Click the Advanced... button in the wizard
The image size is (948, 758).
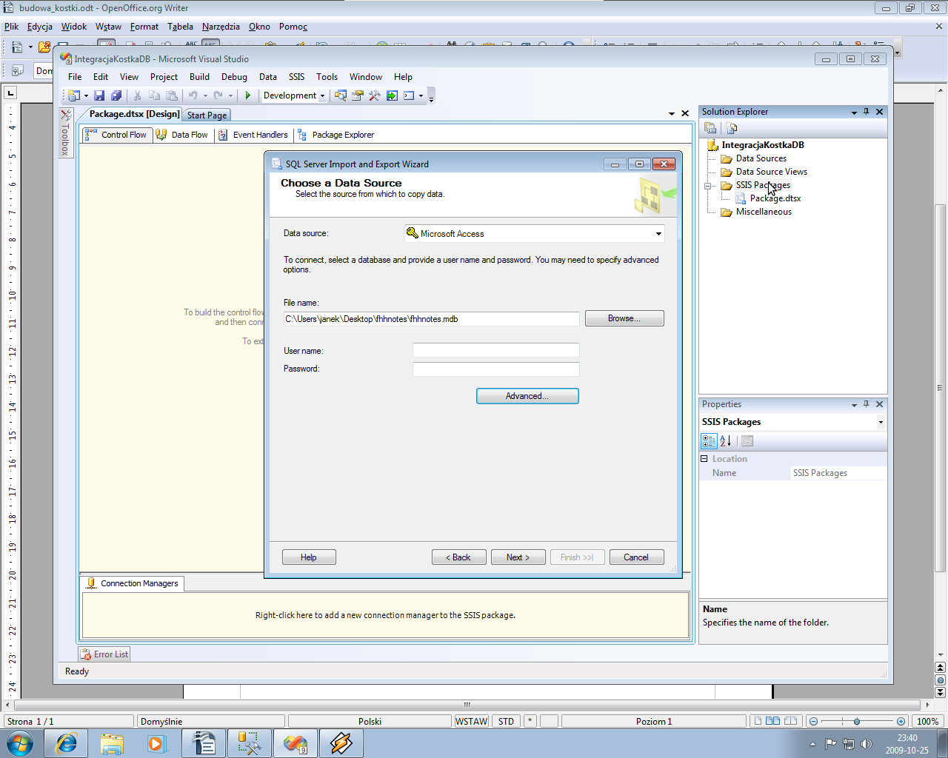527,396
